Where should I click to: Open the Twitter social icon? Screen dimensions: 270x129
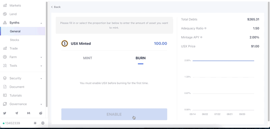point(5,113)
